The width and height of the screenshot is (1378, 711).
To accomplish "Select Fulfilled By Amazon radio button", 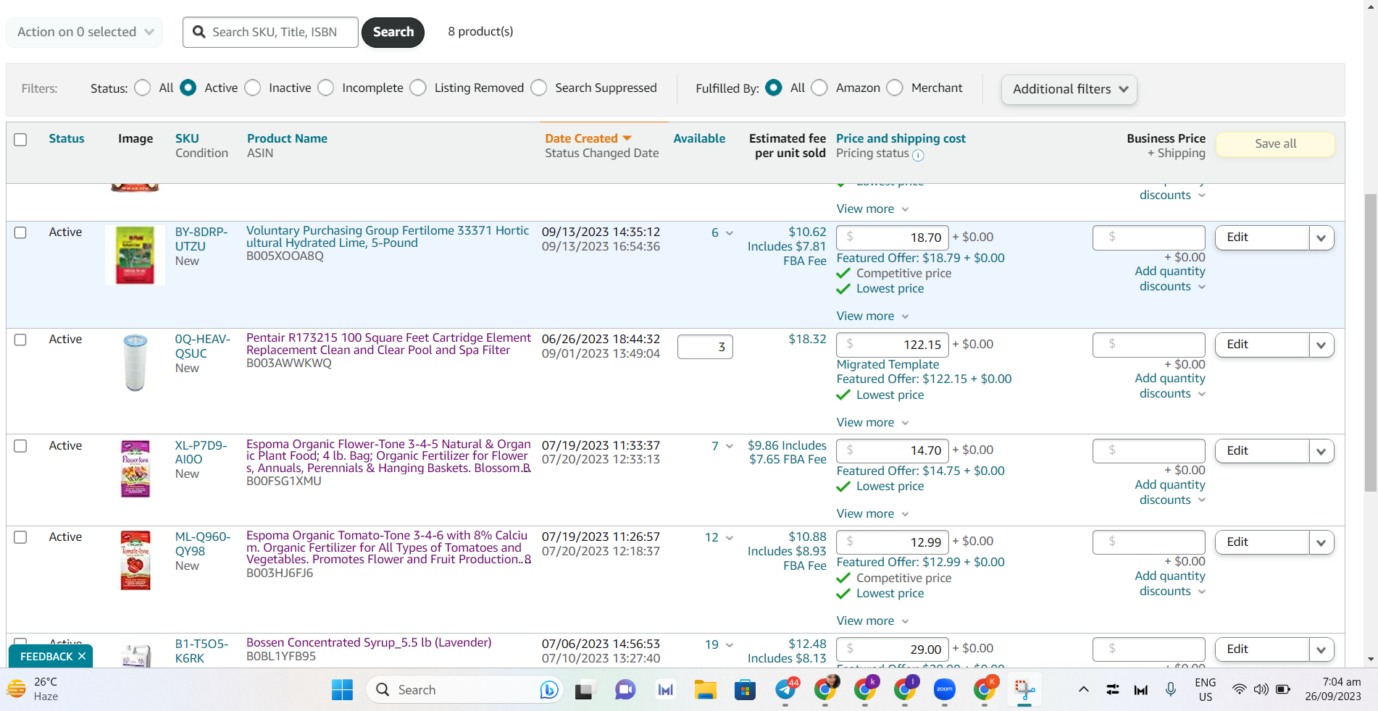I will coord(819,88).
